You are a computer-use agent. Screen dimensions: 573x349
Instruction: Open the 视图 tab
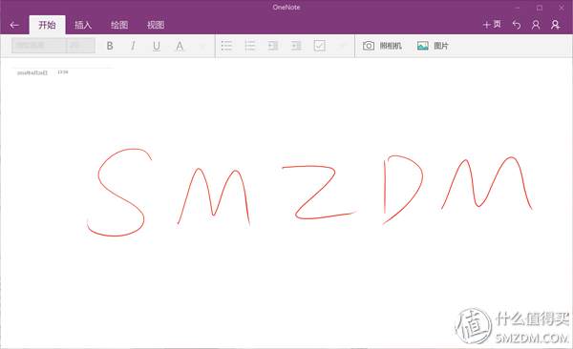click(156, 25)
